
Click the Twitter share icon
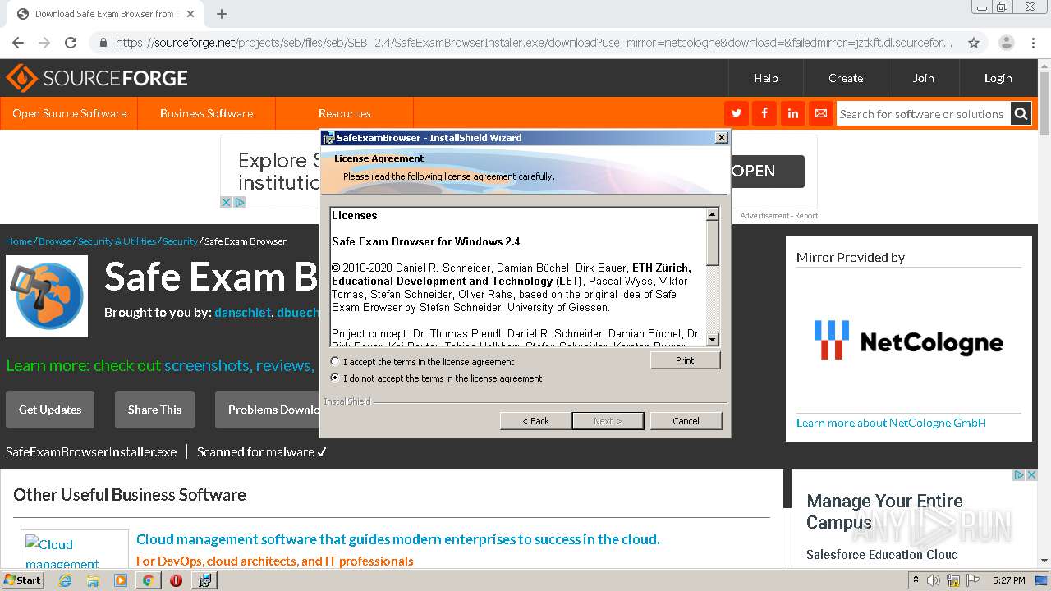[737, 113]
